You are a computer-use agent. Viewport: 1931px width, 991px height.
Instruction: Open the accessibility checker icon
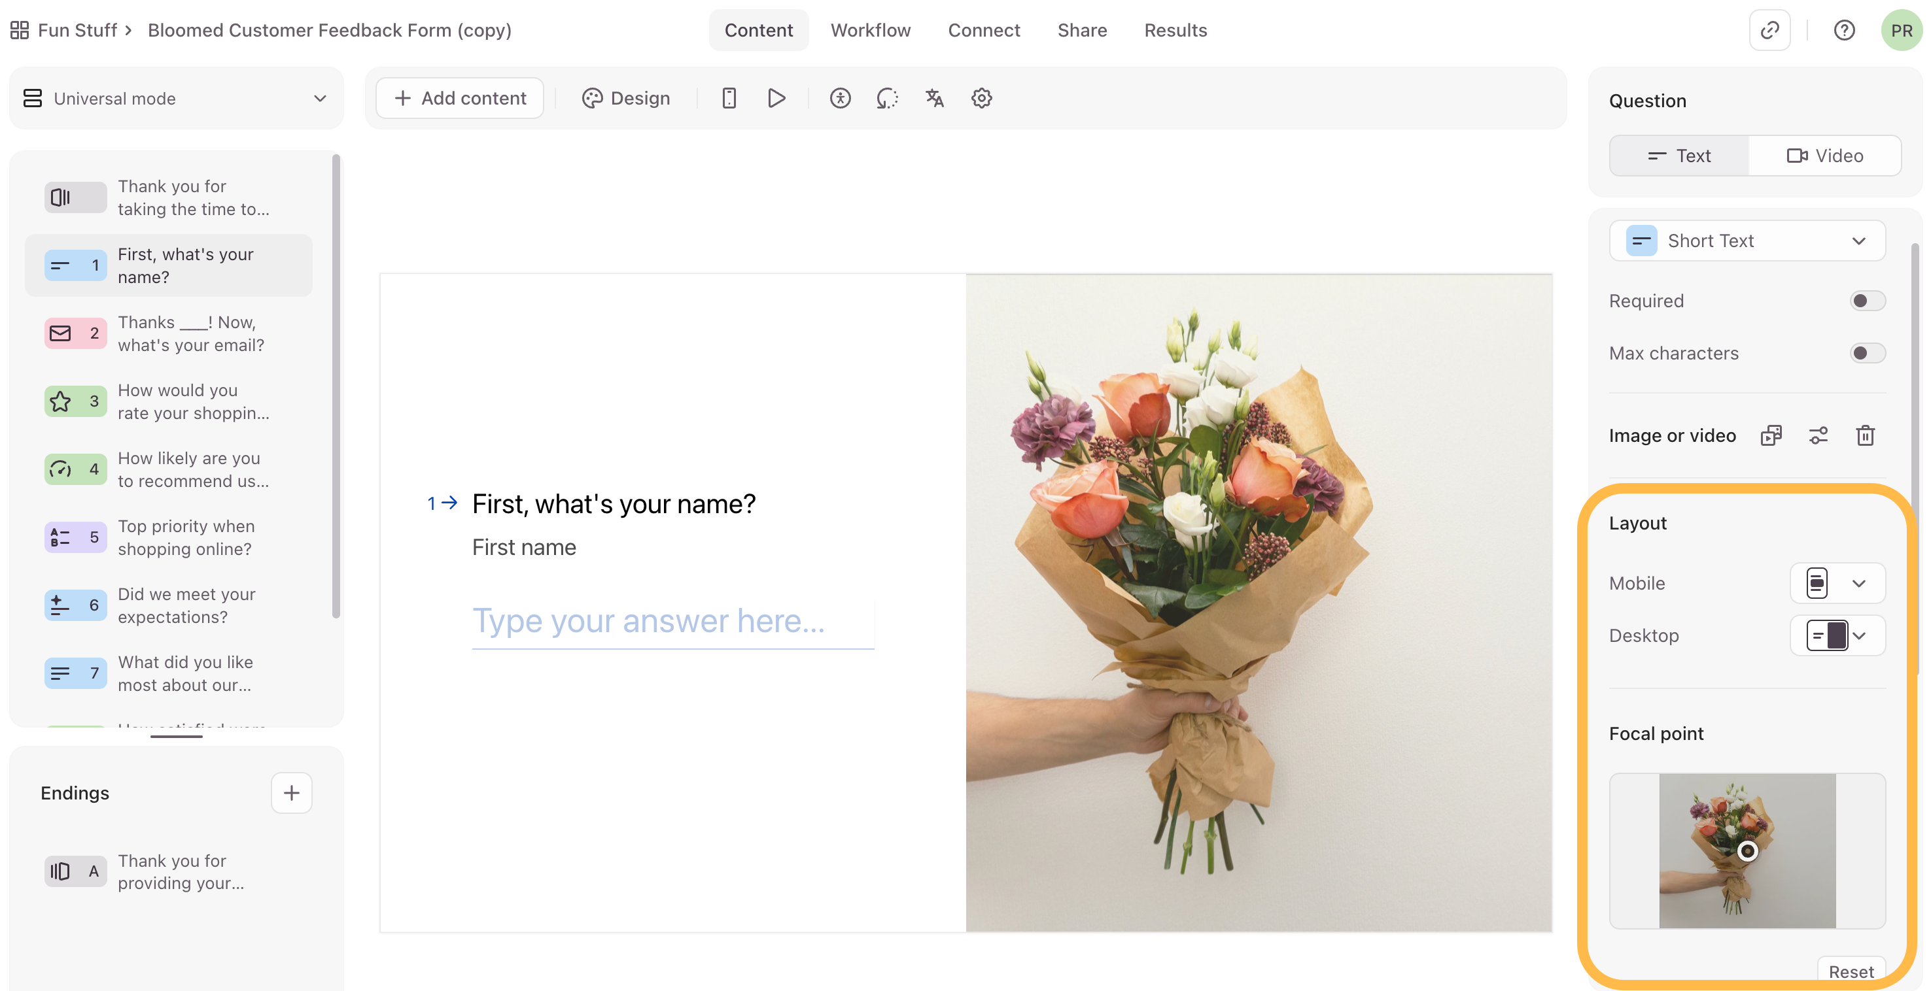click(841, 98)
